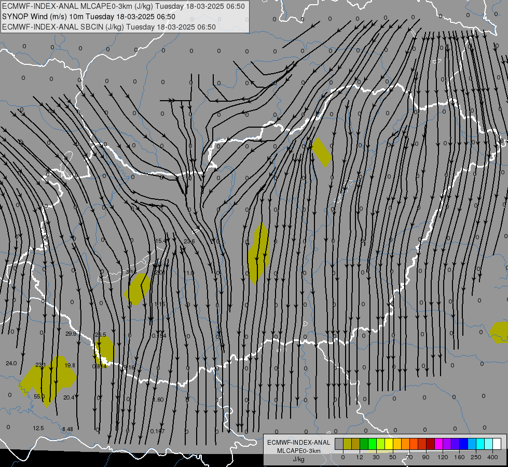This screenshot has width=508, height=467.
Task: Click the dark green legend swatch
Action: [x=364, y=444]
